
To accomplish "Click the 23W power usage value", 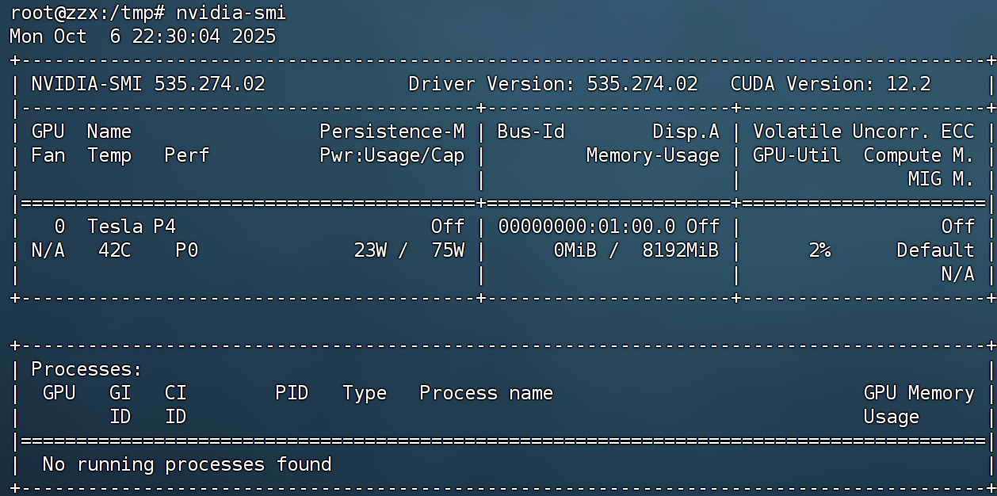I will (370, 250).
